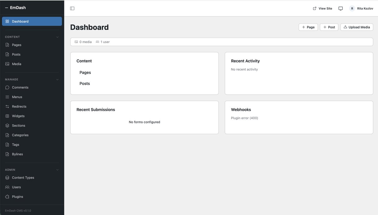Viewport: 378px width, 215px height.
Task: Click the user count icon in stats bar
Action: tap(97, 42)
